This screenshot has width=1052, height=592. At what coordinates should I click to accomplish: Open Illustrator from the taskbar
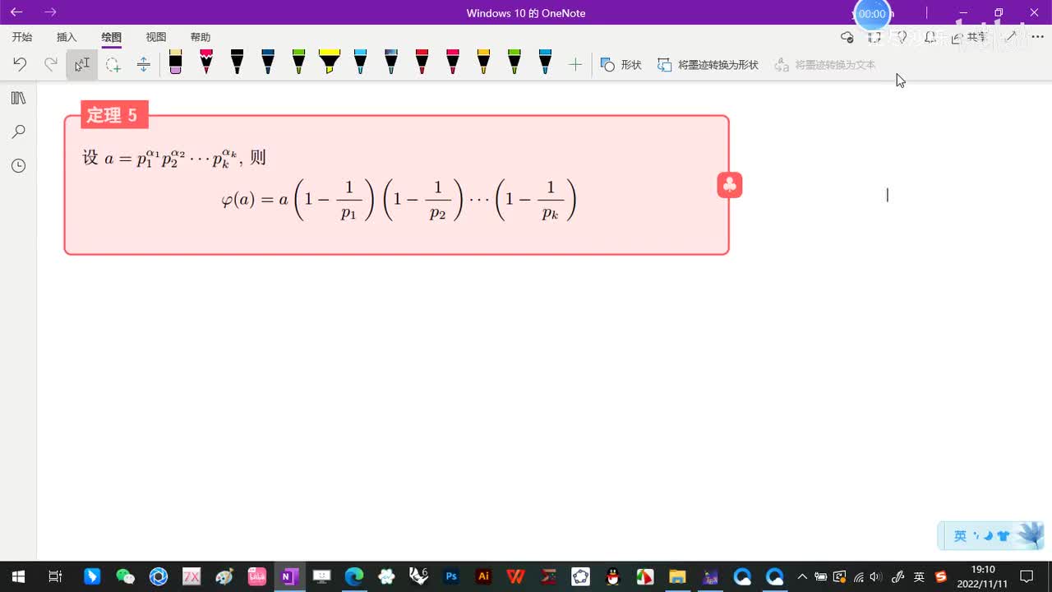(x=483, y=576)
